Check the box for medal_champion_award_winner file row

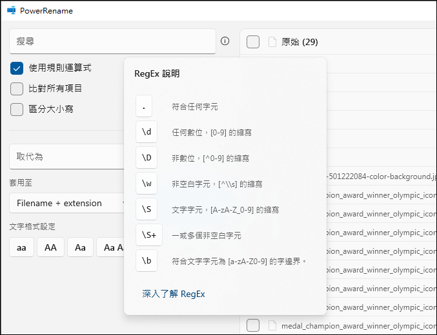tap(253, 325)
